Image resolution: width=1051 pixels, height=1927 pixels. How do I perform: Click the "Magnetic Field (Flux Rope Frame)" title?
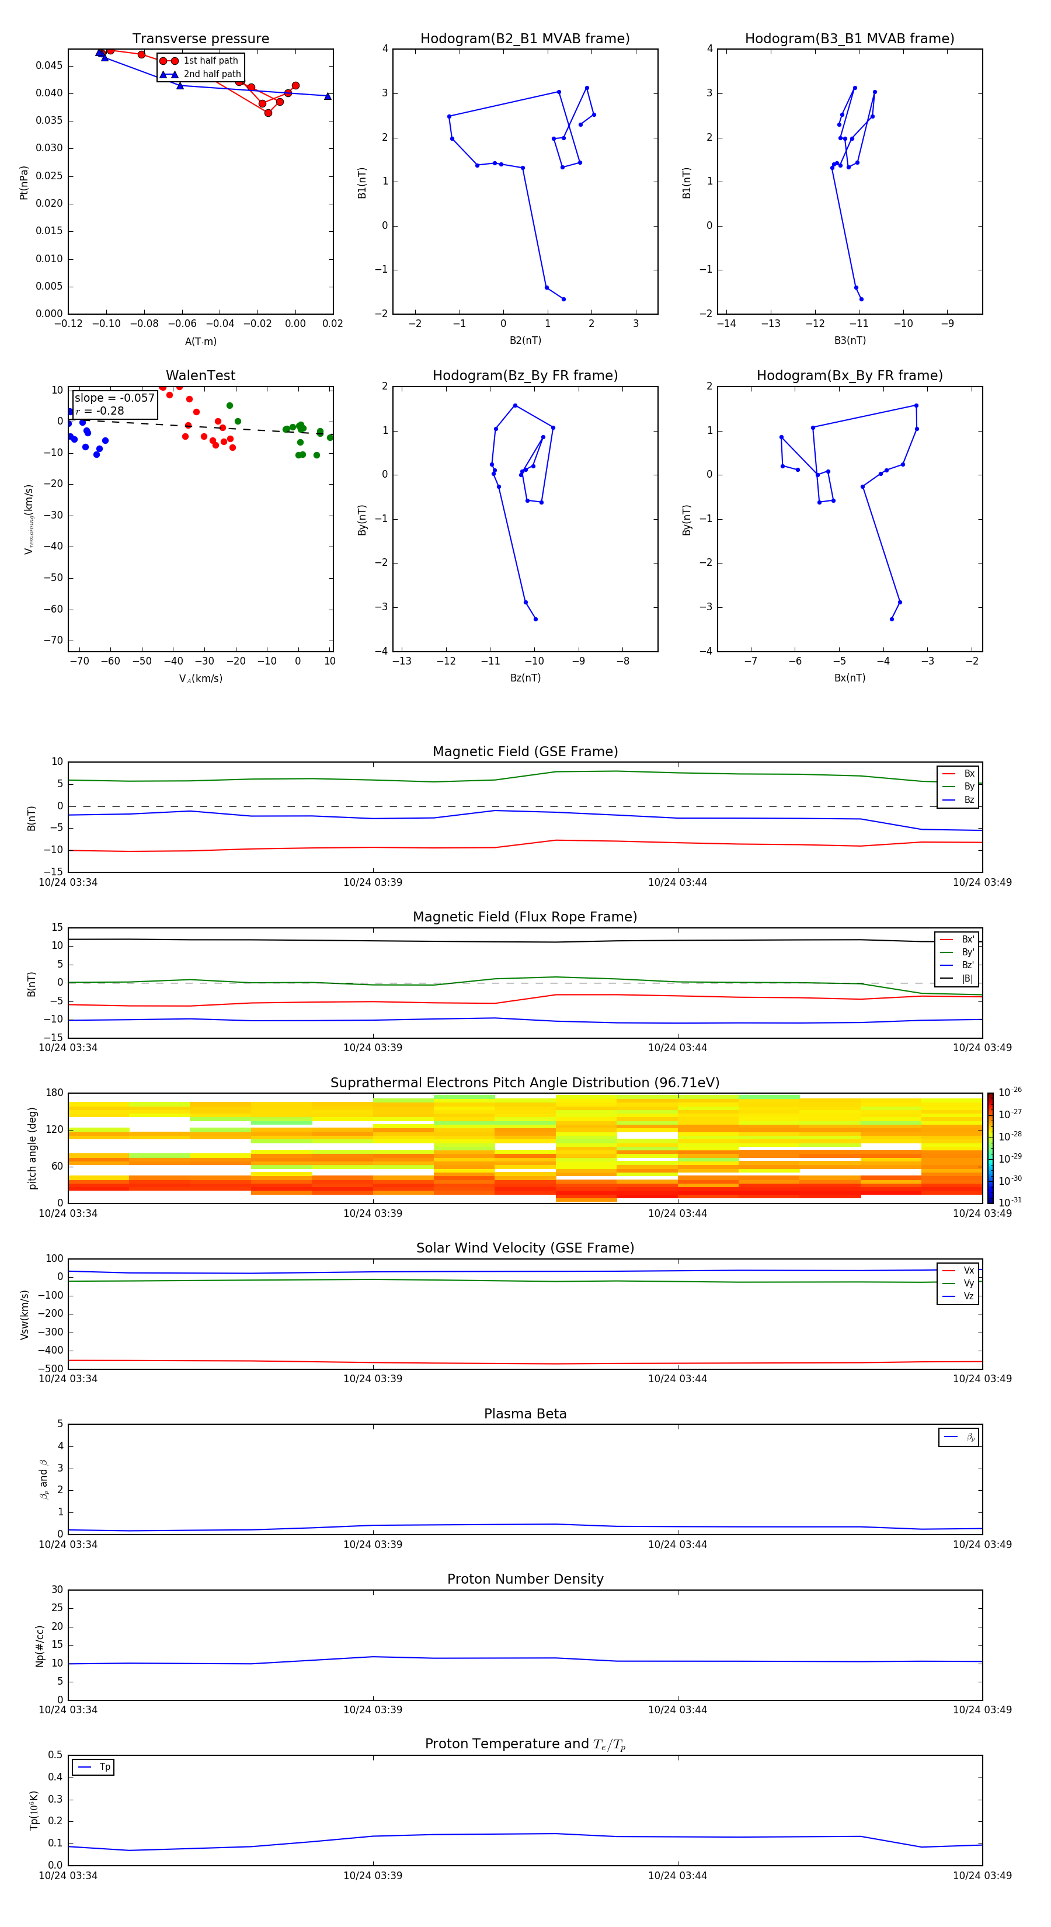pyautogui.click(x=525, y=917)
